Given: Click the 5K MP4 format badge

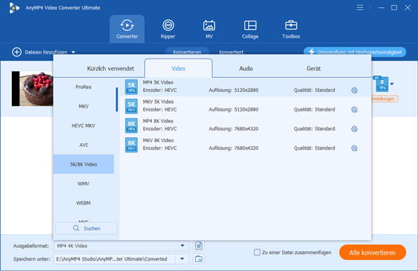Looking at the screenshot, I should coord(132,87).
